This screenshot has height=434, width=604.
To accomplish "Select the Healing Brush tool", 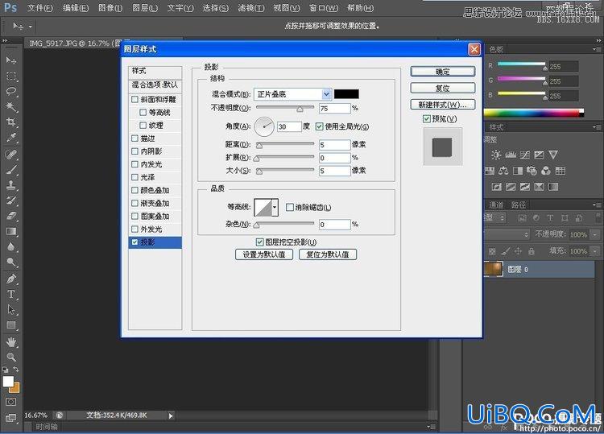I will pos(11,155).
